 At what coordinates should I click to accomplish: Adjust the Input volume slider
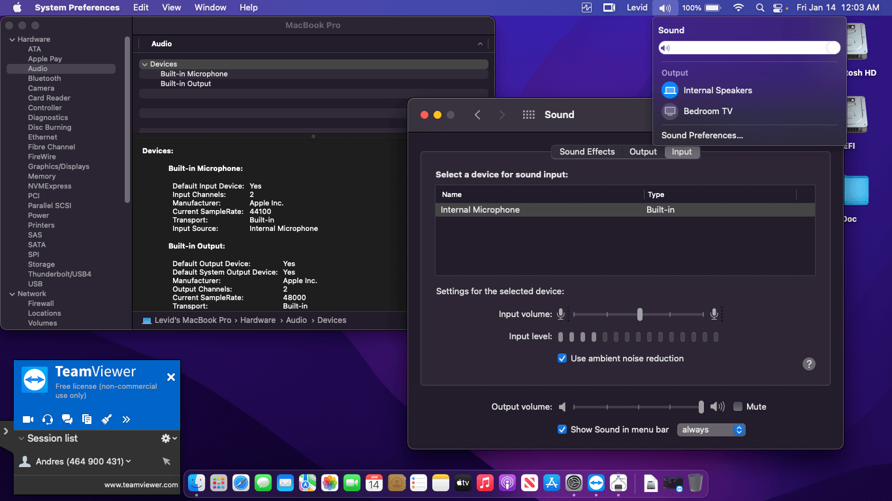coord(639,314)
